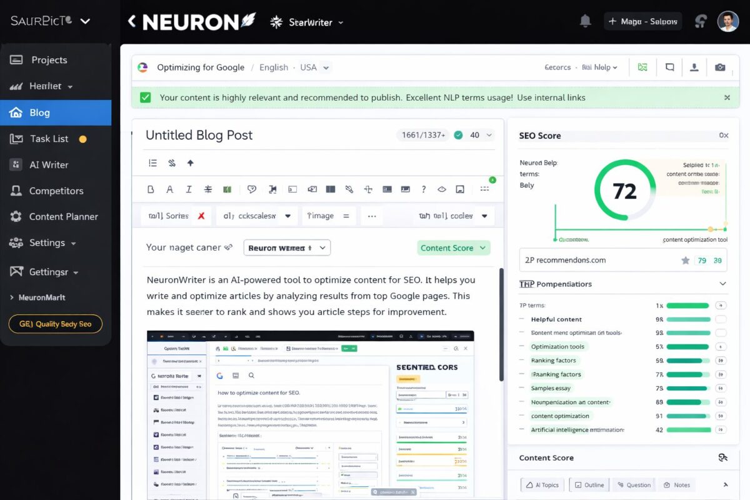Image resolution: width=750 pixels, height=500 pixels.
Task: Enable the eye preview icon in the toolbar
Action: 441,189
